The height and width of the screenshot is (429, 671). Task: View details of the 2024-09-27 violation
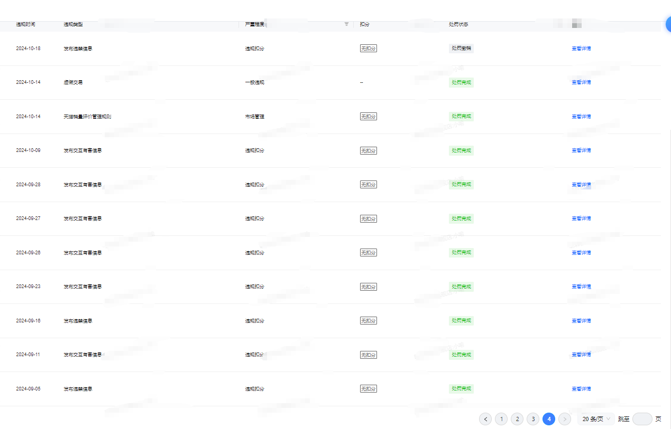581,218
